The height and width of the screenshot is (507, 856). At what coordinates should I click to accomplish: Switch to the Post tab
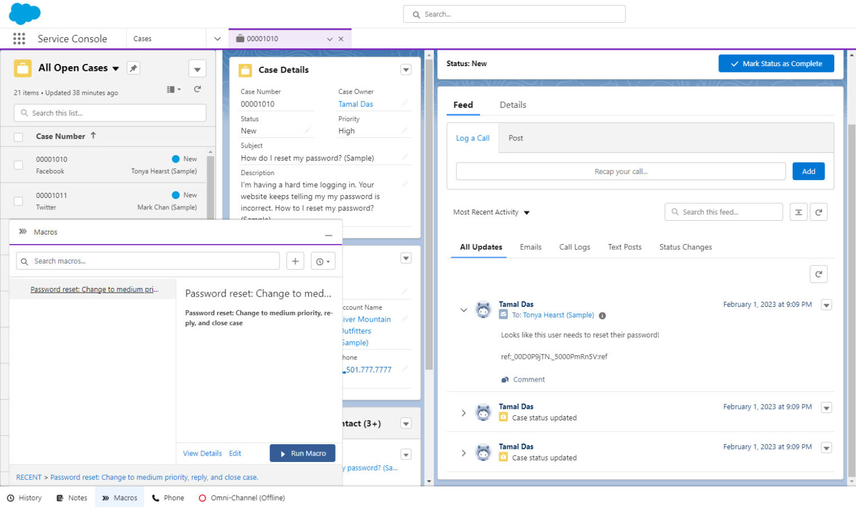(x=516, y=138)
